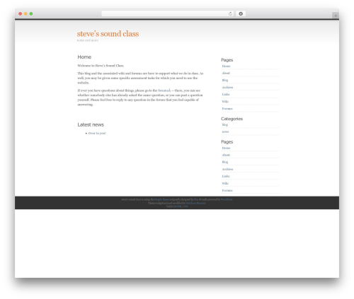The image size is (354, 299).
Task: Open About in the Pages list above Categories
Action: click(226, 73)
